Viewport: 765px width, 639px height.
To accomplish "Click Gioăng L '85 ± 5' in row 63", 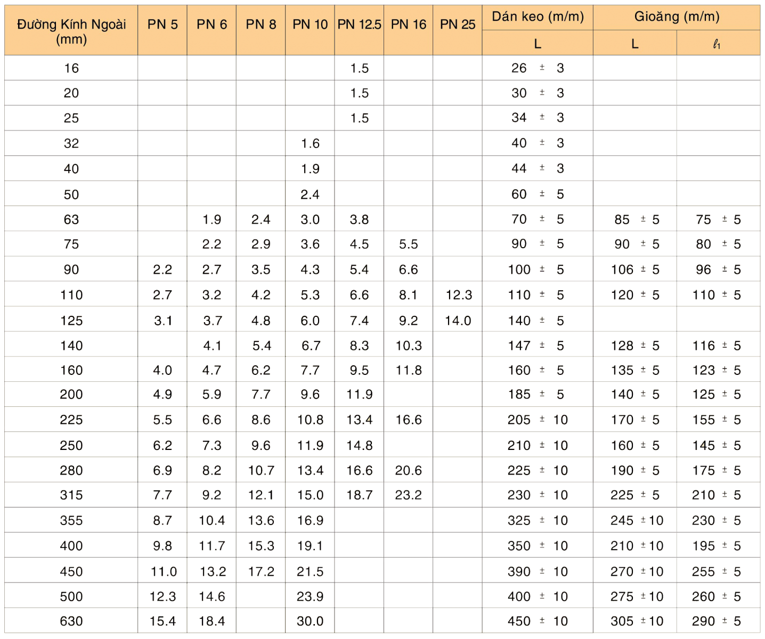I will tap(637, 219).
